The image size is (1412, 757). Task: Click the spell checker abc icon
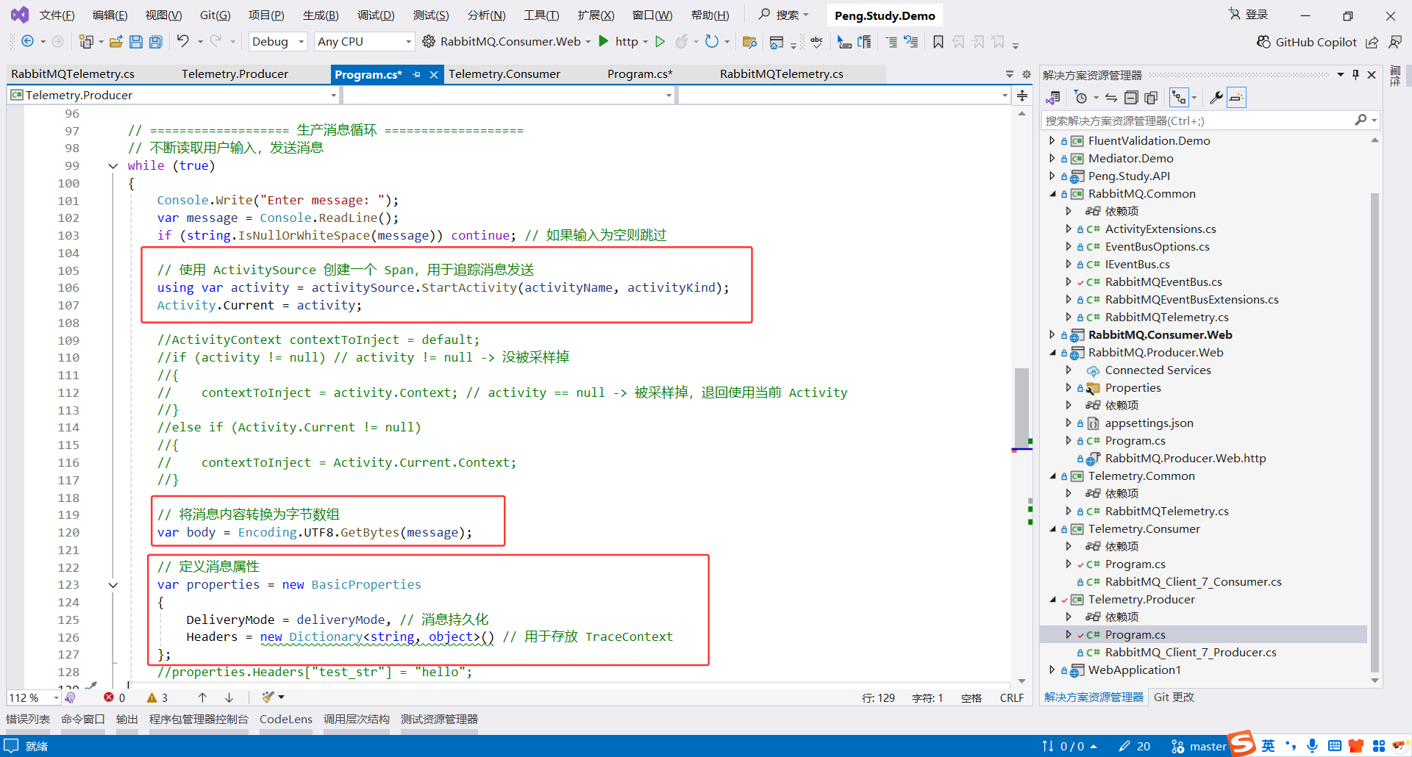click(816, 42)
